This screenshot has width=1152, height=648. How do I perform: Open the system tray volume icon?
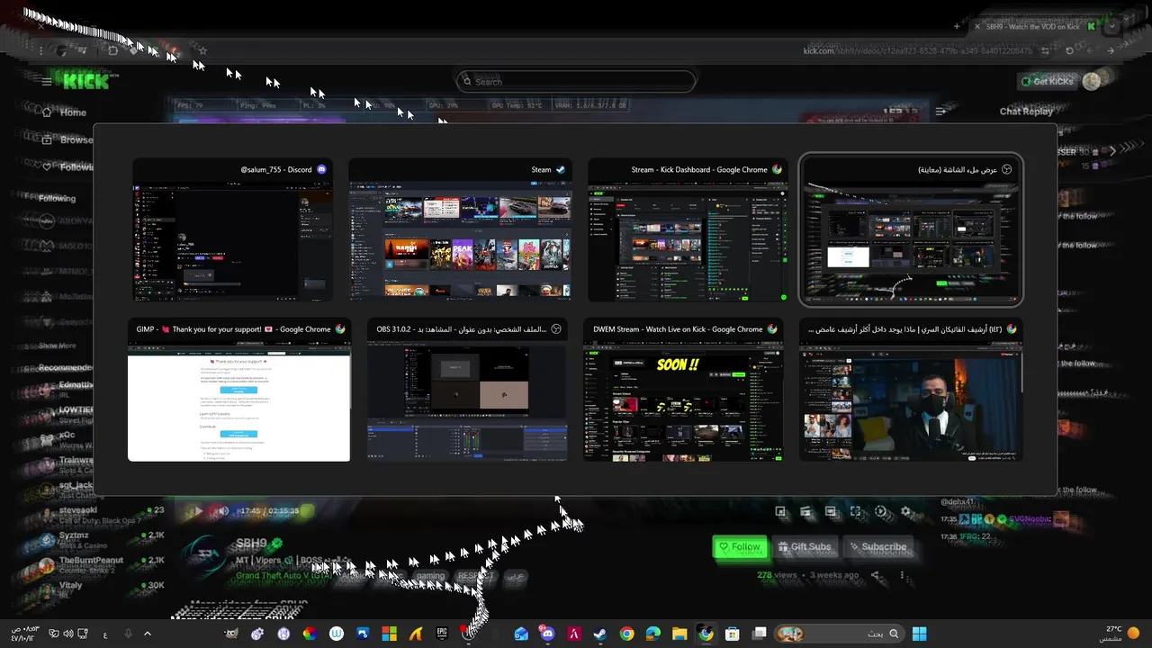(x=68, y=634)
